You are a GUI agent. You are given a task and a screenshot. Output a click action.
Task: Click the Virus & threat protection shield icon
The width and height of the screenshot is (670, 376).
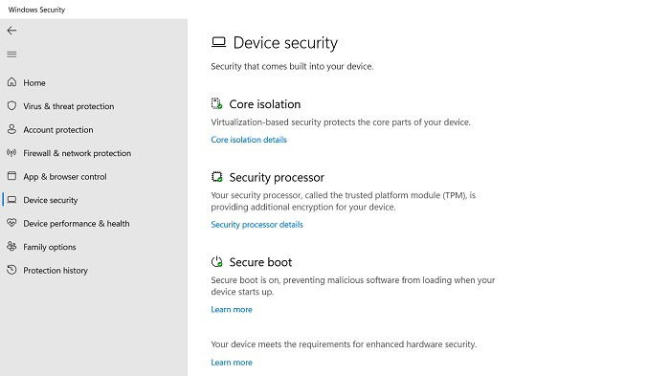pyautogui.click(x=11, y=105)
